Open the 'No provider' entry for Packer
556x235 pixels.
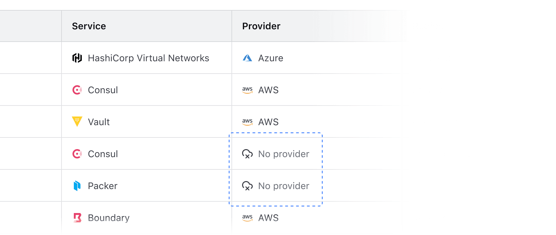coord(283,185)
